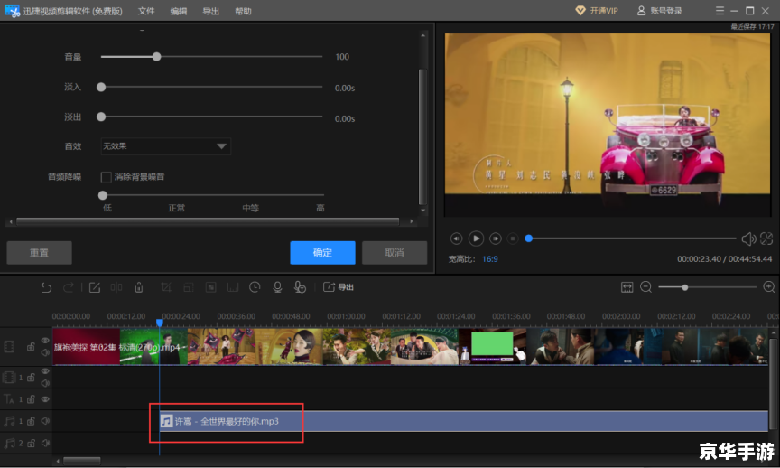Click the 00:01:00.00 mark on timeline ruler

(x=346, y=316)
